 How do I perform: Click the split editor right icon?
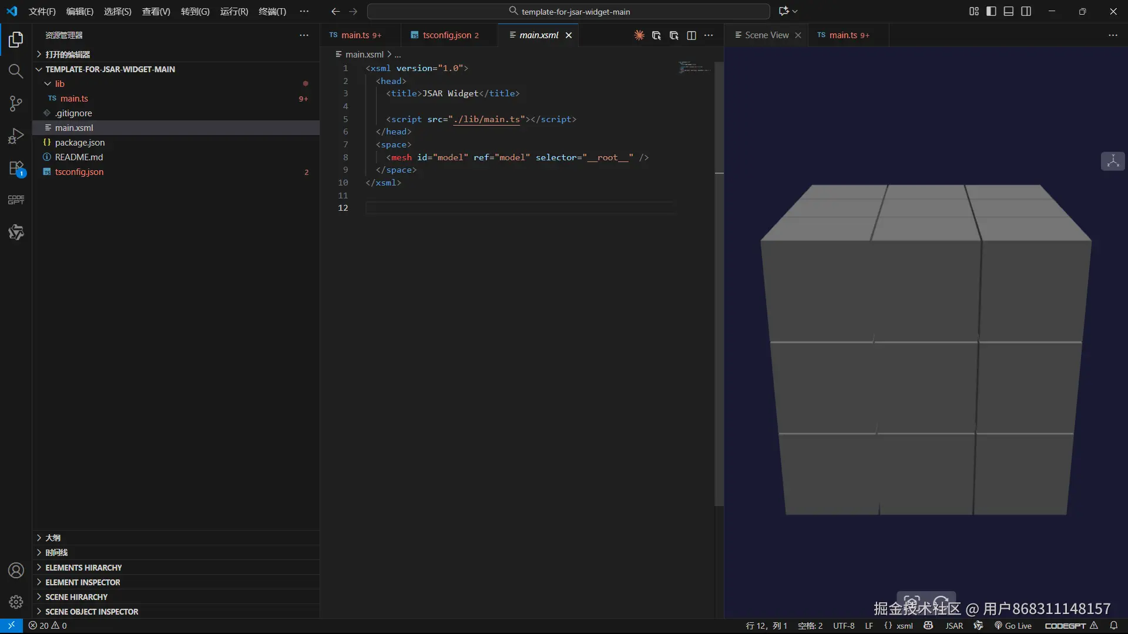[x=691, y=35]
